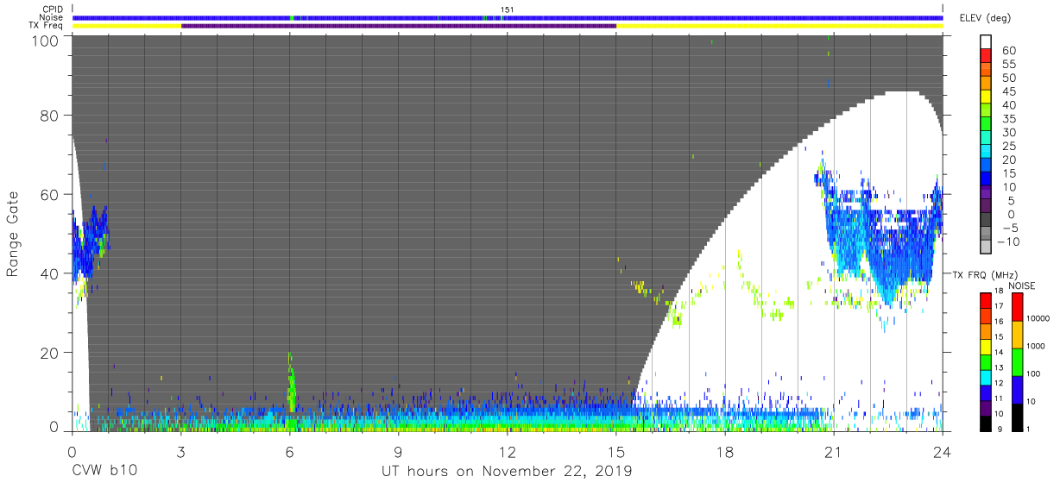Pick the dark gray -5–0 swatch on ELEV colorbar

pyautogui.click(x=987, y=221)
